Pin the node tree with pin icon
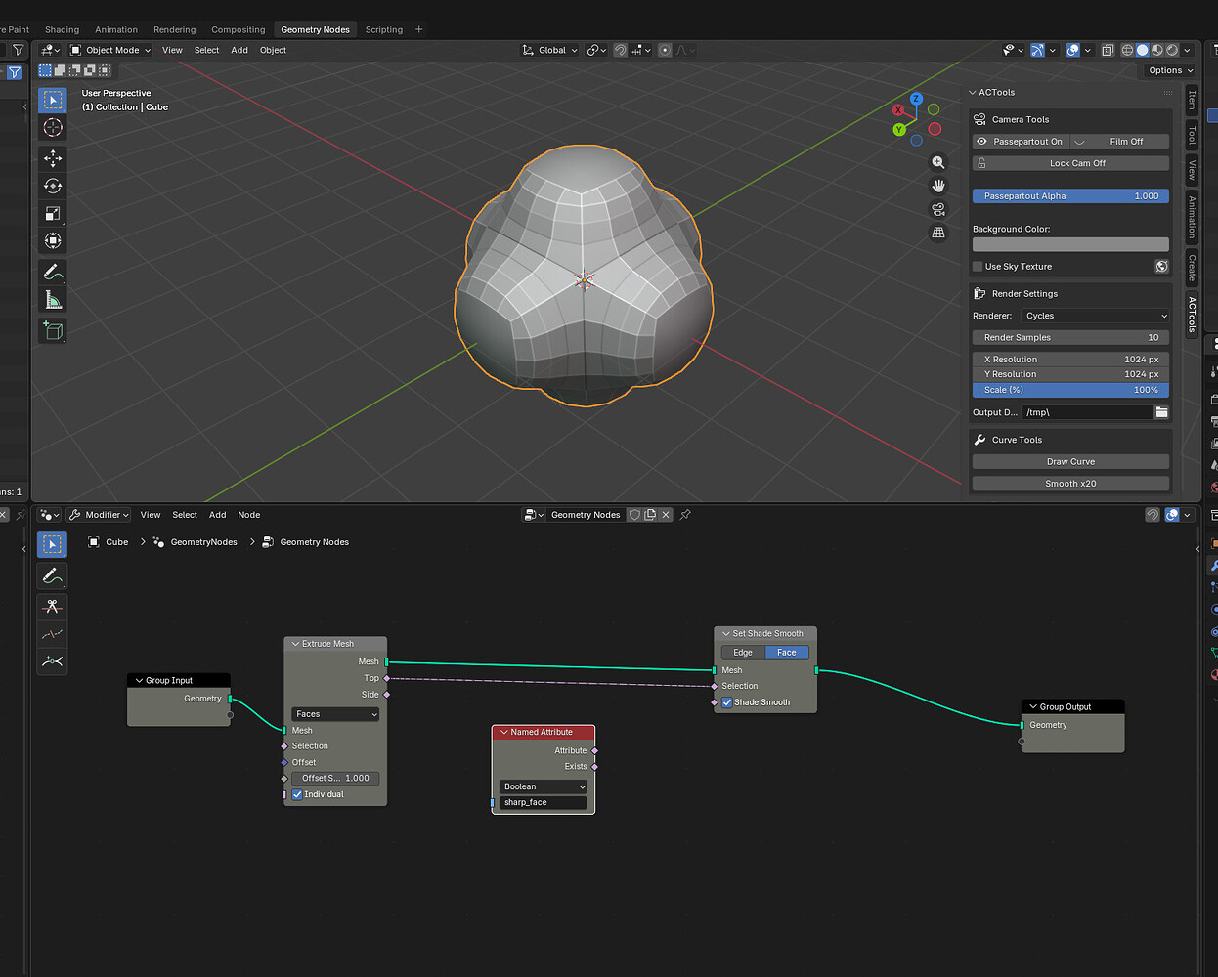The height and width of the screenshot is (977, 1218). tap(685, 515)
